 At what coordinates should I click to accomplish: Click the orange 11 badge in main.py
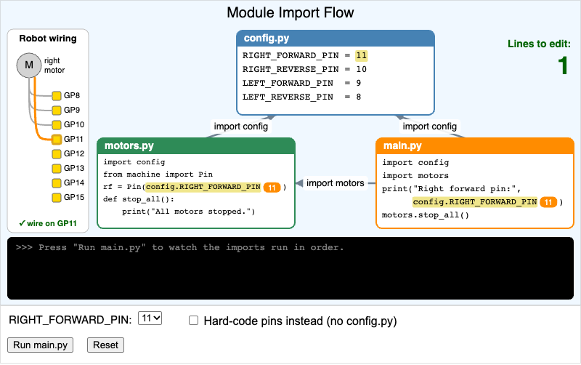[548, 202]
